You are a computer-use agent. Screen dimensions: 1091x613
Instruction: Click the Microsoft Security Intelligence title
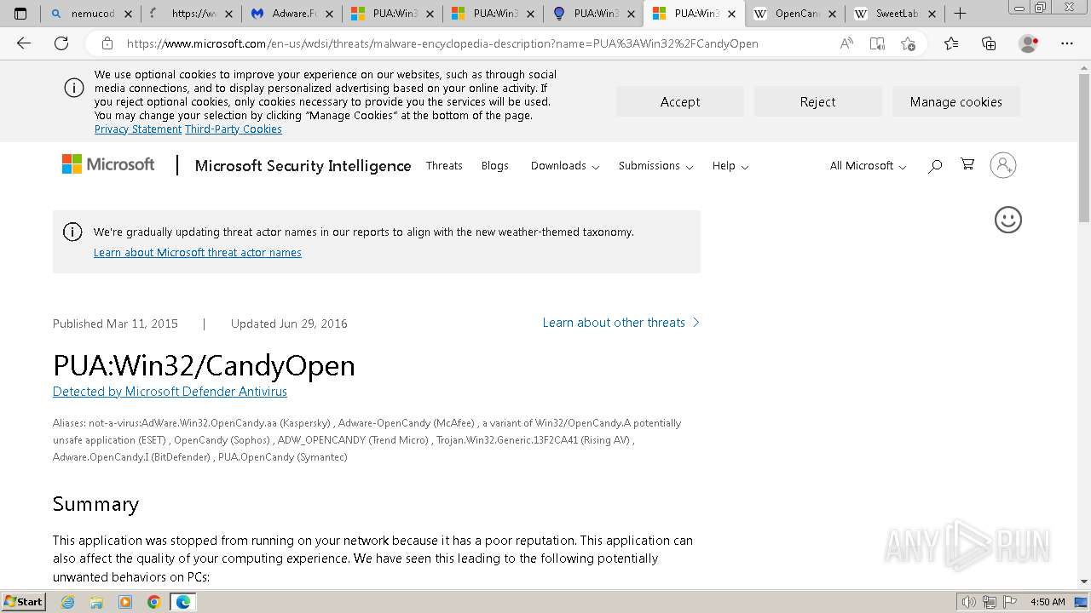point(303,166)
